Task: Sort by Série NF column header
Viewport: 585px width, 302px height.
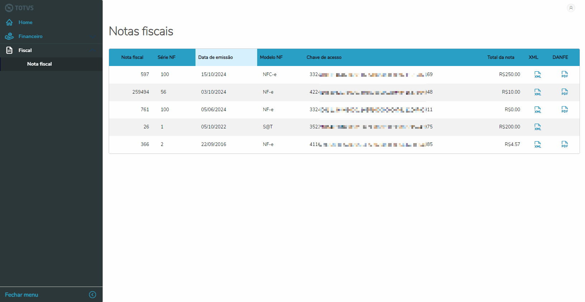Action: tap(166, 57)
